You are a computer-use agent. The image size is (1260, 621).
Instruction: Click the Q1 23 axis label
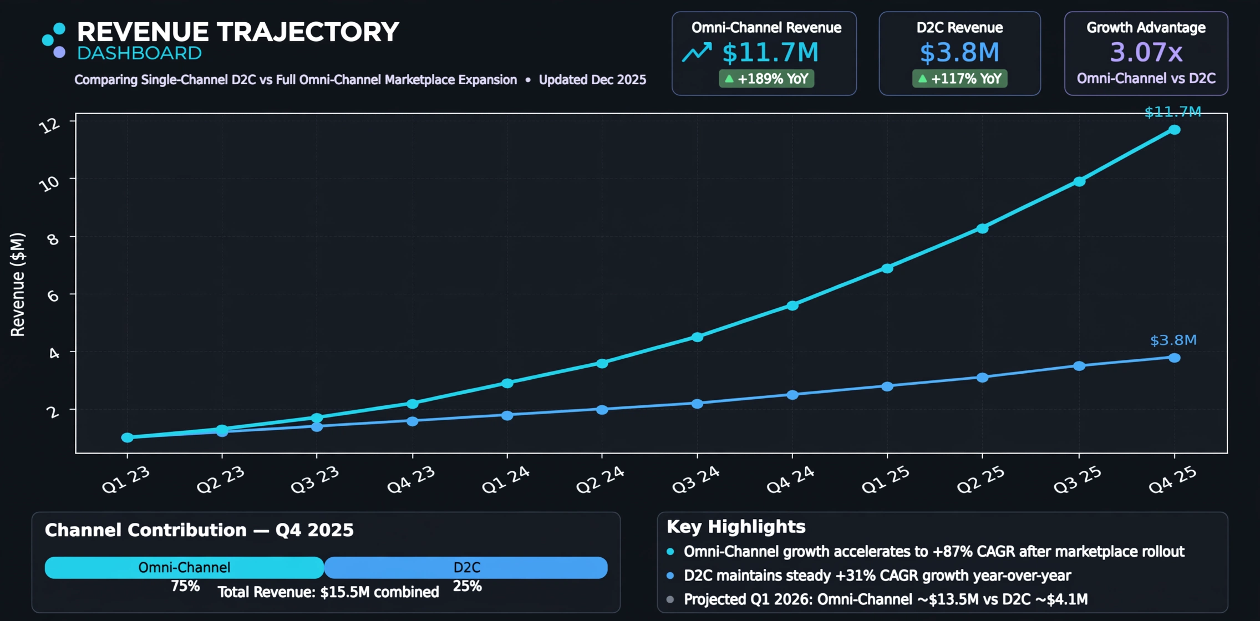click(126, 479)
